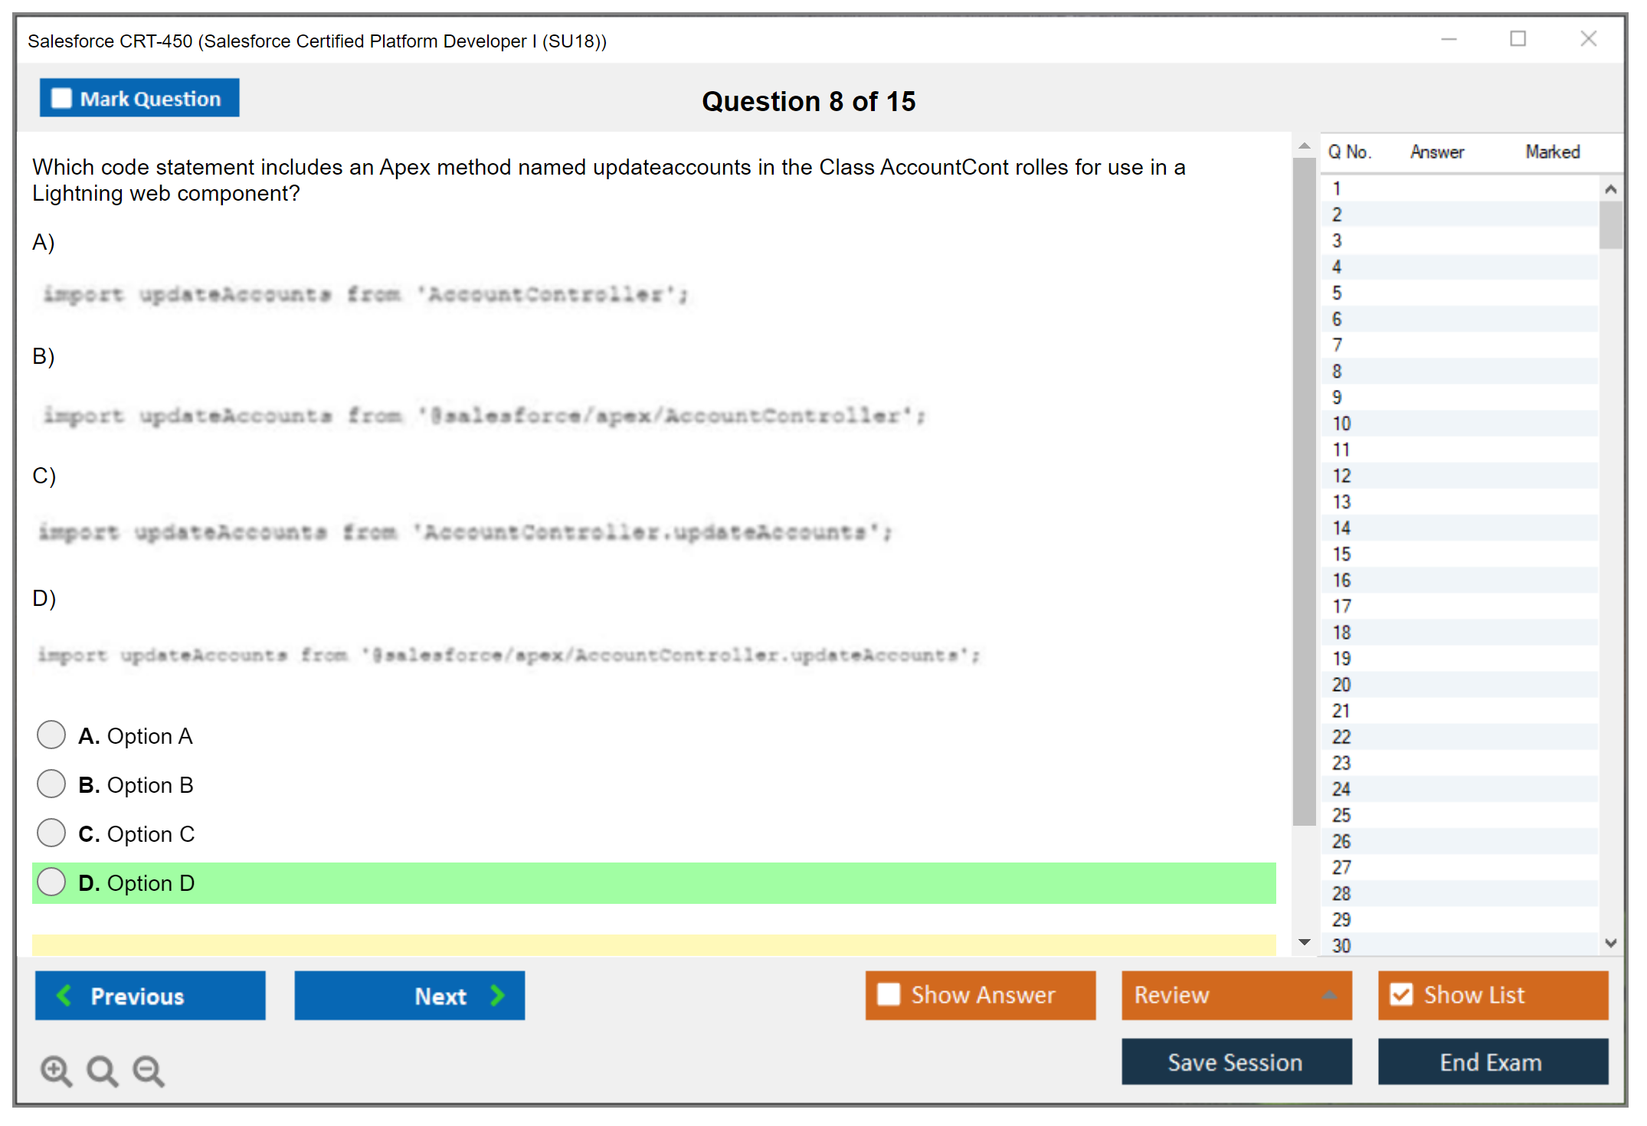1647x1126 pixels.
Task: Click the left chevron on Previous button
Action: click(x=65, y=996)
